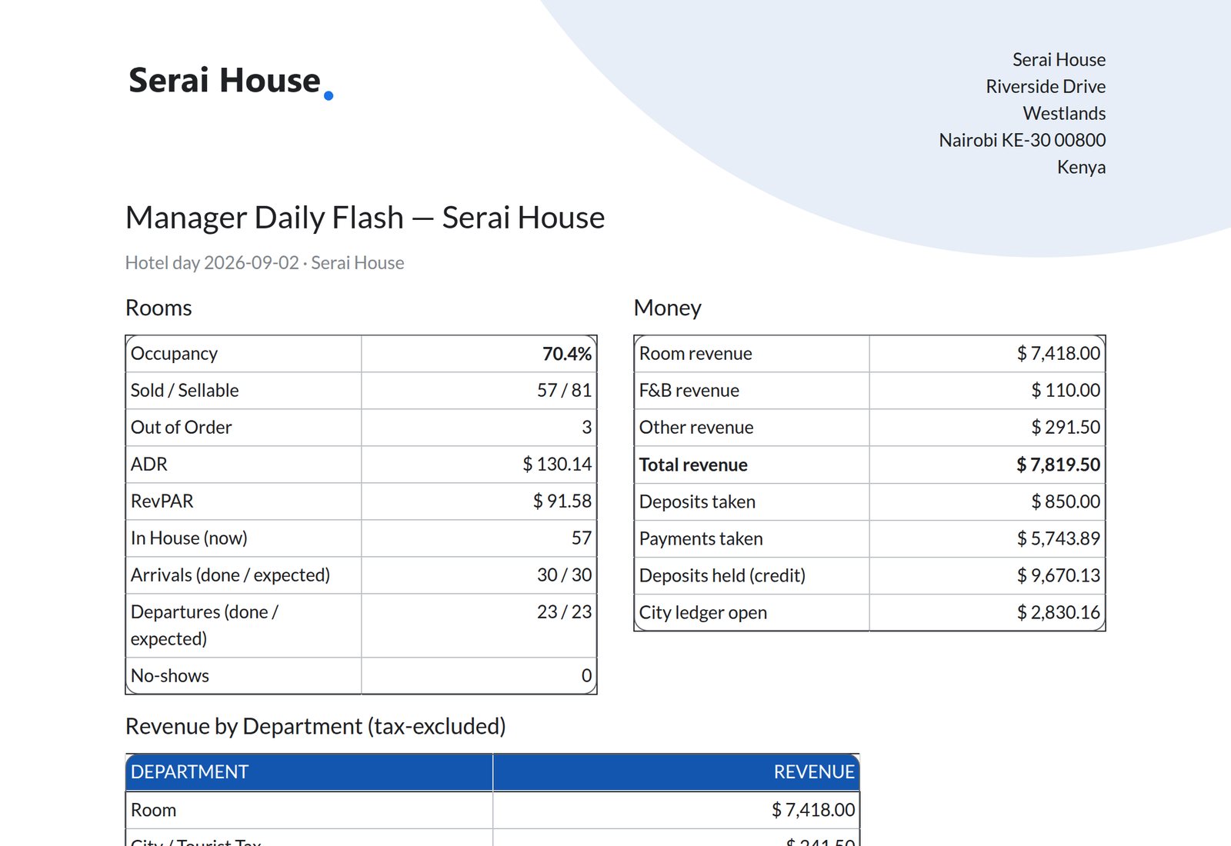1231x846 pixels.
Task: Click the Out of Order label
Action: pyautogui.click(x=181, y=428)
